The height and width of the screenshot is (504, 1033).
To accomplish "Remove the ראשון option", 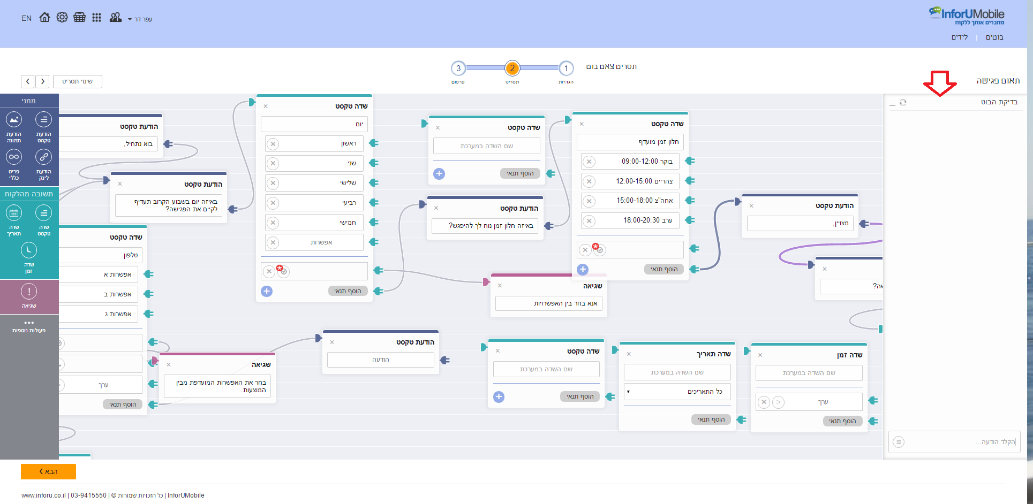I will point(273,144).
